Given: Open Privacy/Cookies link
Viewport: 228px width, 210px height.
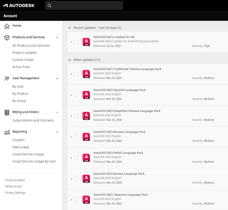Looking at the screenshot, I should pos(15,180).
